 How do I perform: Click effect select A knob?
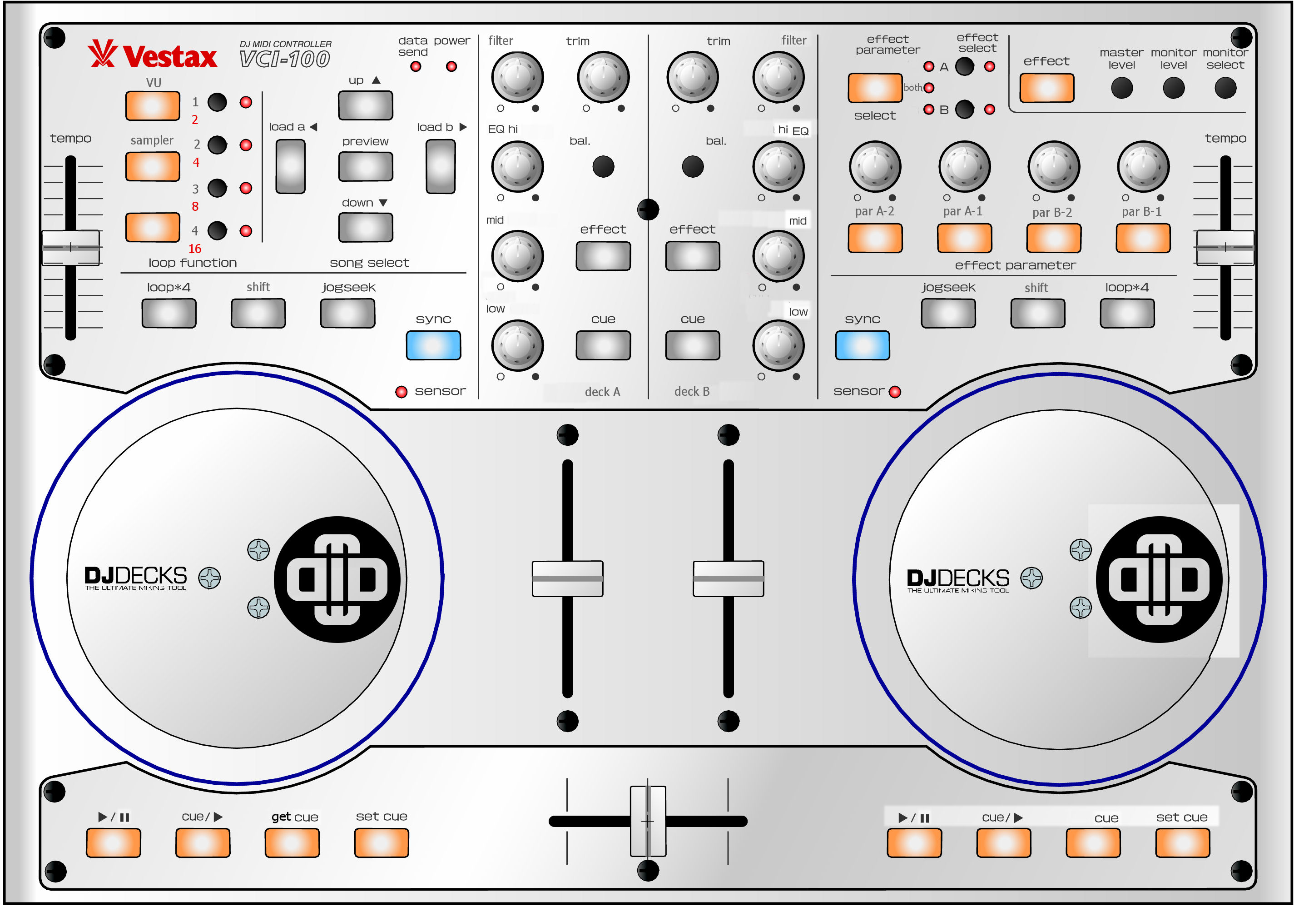(964, 66)
